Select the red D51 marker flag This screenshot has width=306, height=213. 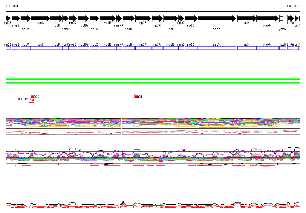(136, 97)
